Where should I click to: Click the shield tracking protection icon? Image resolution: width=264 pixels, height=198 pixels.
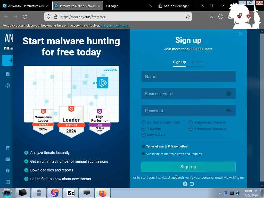coord(48,16)
